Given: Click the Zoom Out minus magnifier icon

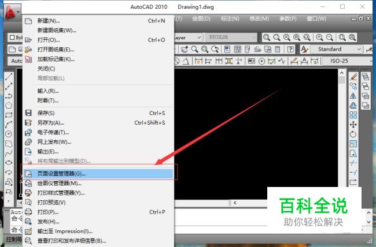Looking at the screenshot, I should [330, 38].
